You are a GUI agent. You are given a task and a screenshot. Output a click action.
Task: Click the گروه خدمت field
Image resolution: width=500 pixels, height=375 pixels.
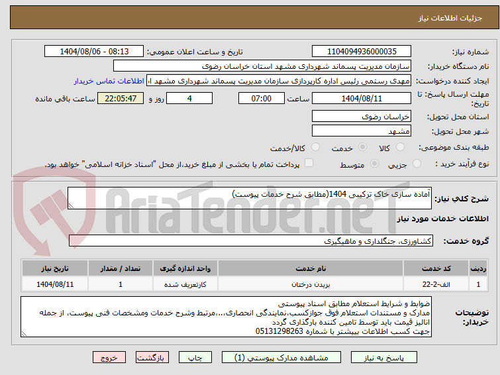click(251, 241)
